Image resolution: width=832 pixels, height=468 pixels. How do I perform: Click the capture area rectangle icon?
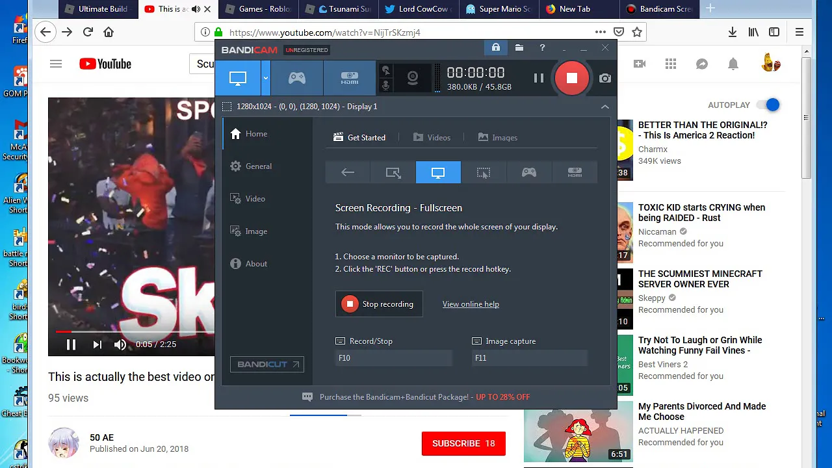click(227, 107)
